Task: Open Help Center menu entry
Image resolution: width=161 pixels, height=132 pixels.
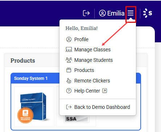Action: click(87, 91)
